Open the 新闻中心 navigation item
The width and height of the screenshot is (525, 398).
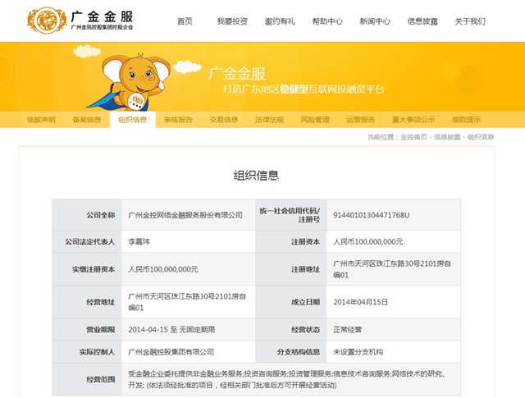[x=375, y=21]
